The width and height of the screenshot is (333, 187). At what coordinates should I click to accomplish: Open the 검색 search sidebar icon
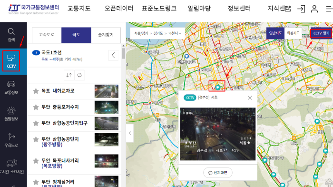pyautogui.click(x=11, y=35)
